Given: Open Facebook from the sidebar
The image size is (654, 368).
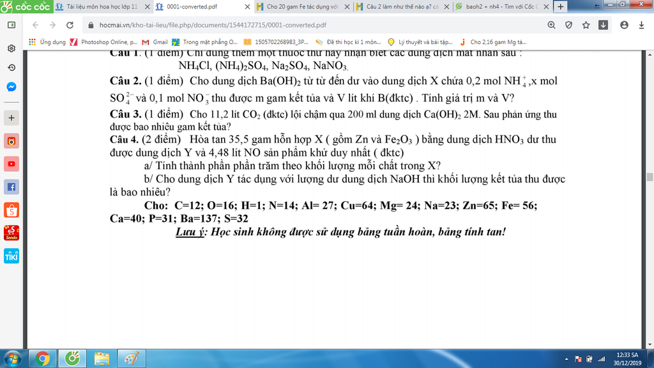Looking at the screenshot, I should [11, 187].
